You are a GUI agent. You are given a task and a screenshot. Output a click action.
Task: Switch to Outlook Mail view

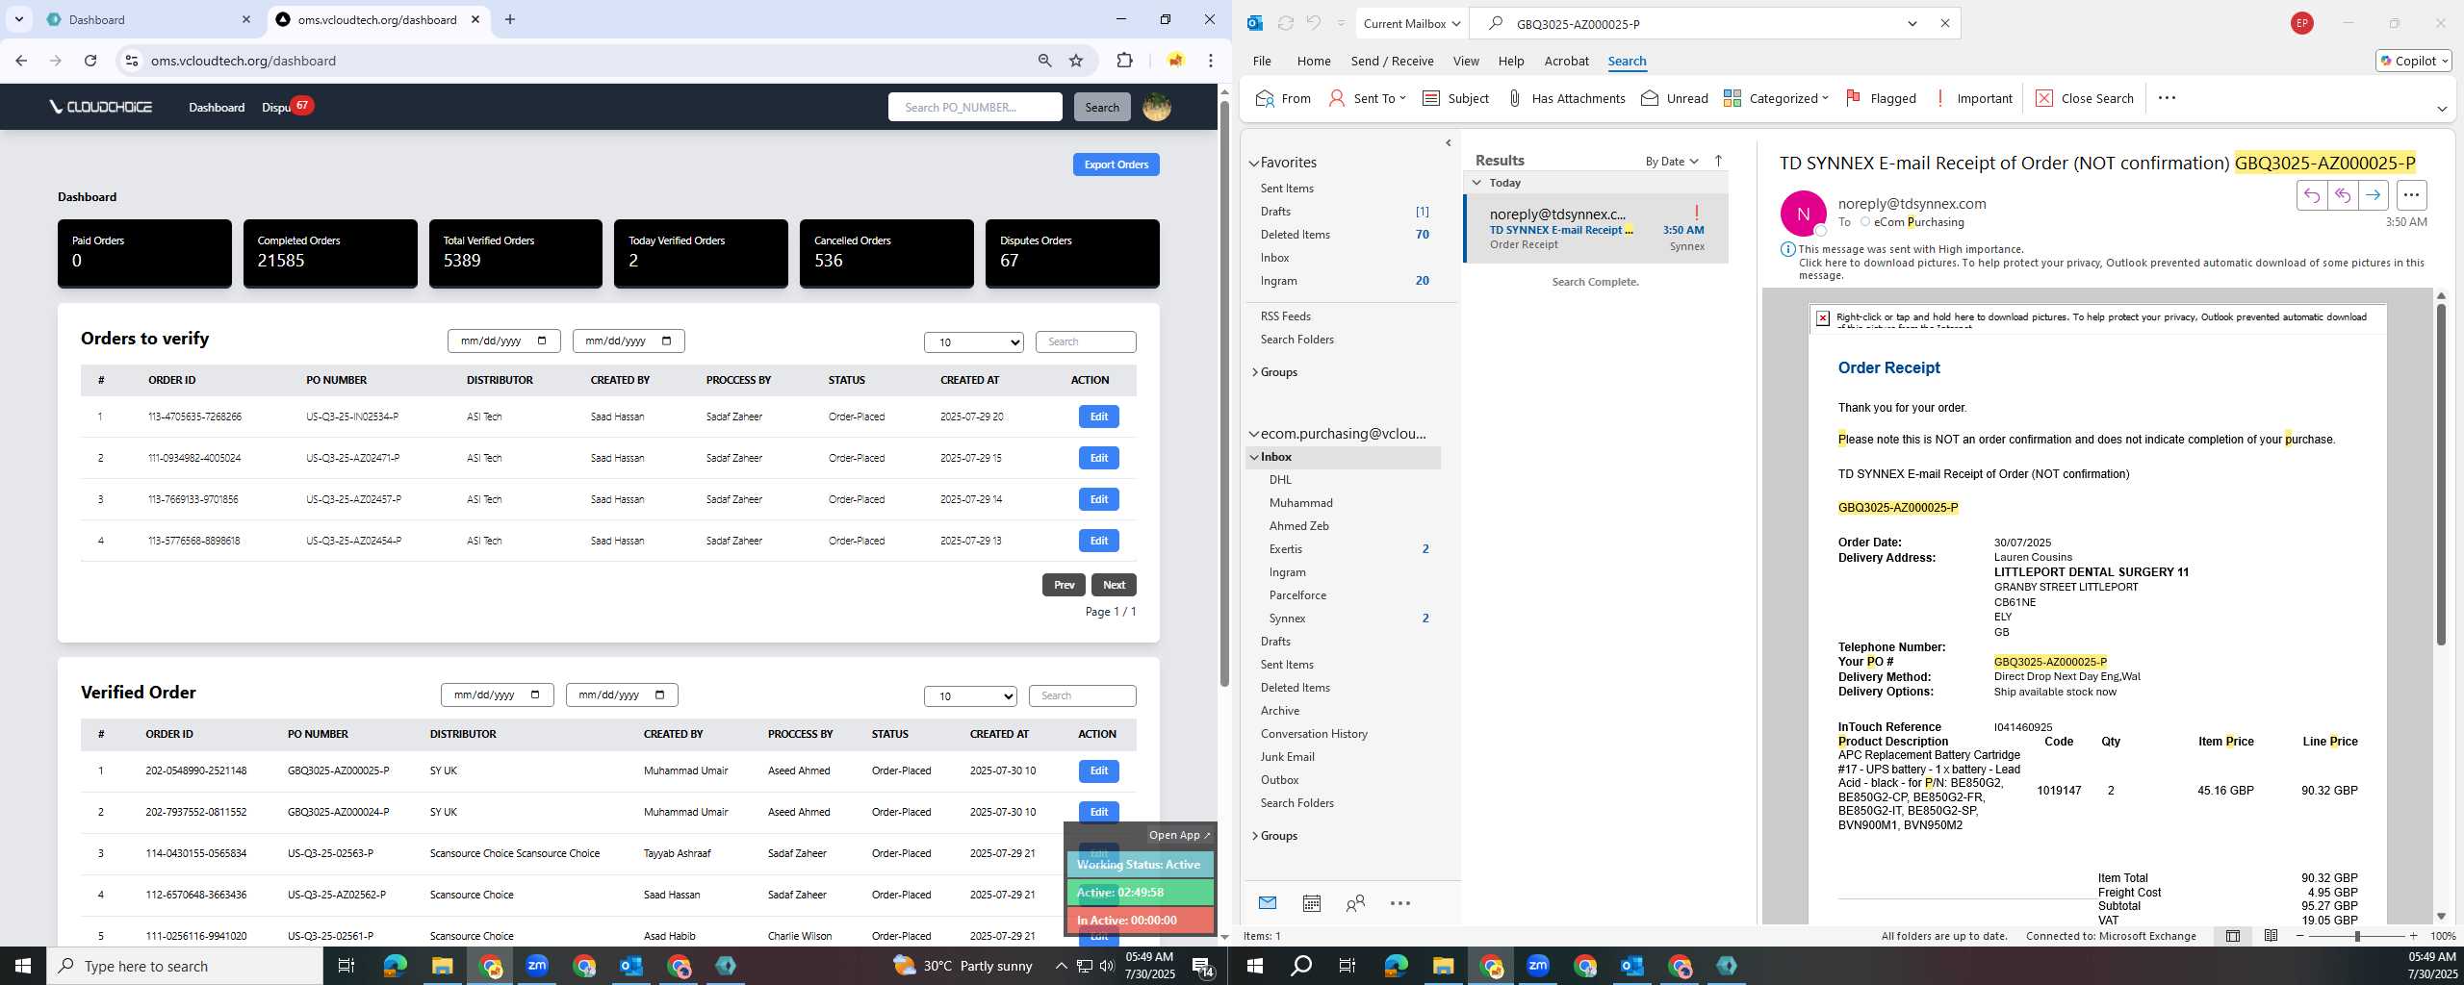tap(1268, 903)
